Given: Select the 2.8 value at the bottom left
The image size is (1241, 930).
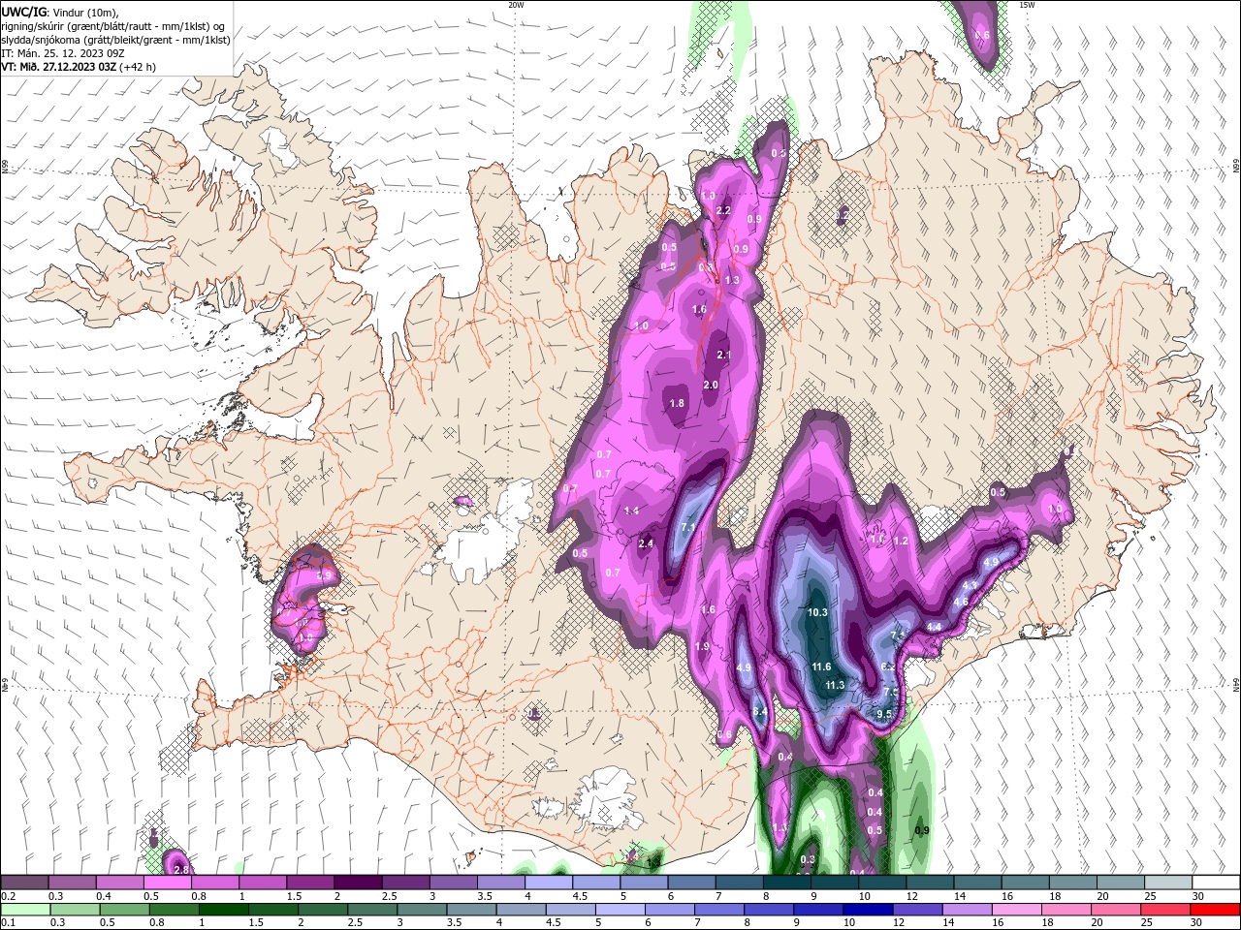Looking at the screenshot, I should tap(180, 871).
